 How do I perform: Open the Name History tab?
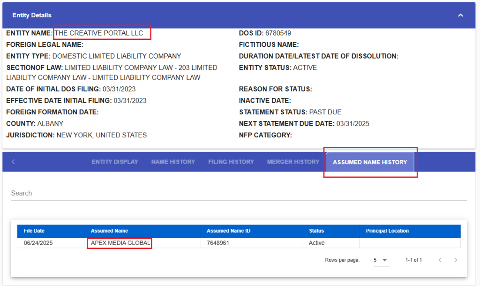(173, 161)
